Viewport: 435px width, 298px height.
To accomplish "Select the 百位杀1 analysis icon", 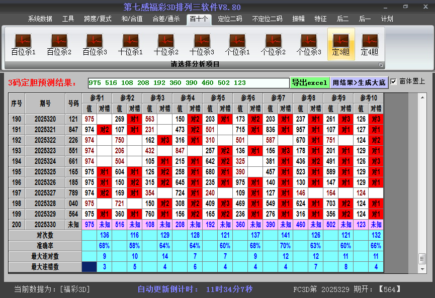I will pos(22,42).
